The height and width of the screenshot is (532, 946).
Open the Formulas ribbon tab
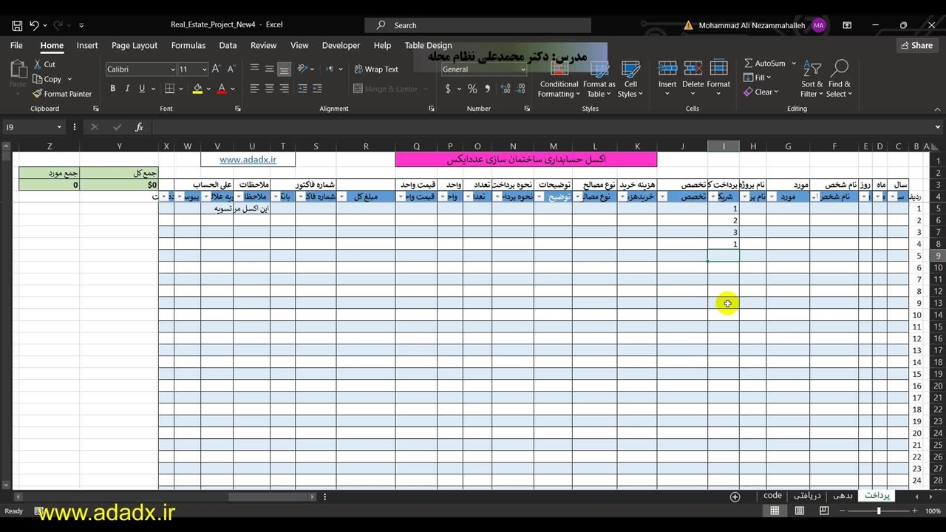(x=188, y=45)
